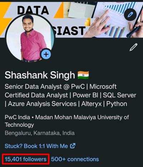The image size is (143, 167).
Task: Click the Shashank Singh name heading
Action: (40, 75)
